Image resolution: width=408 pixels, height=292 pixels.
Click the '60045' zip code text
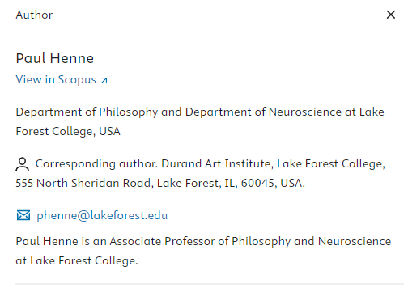tap(257, 183)
